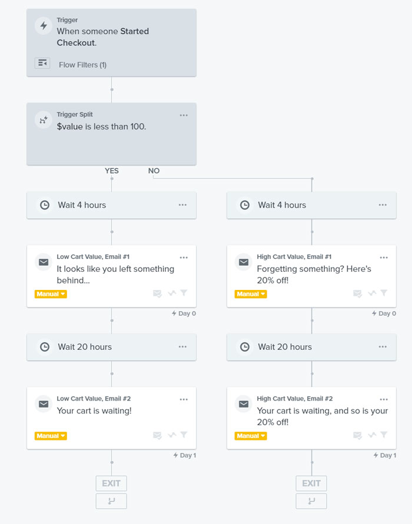Select the Trigger card When someone Started Checkout

(x=111, y=43)
